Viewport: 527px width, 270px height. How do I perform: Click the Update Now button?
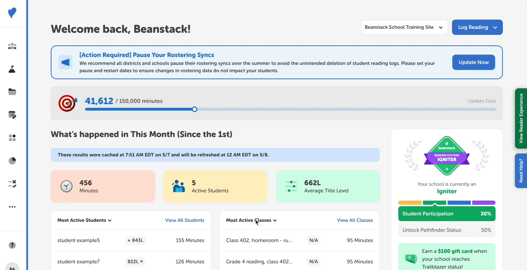473,62
